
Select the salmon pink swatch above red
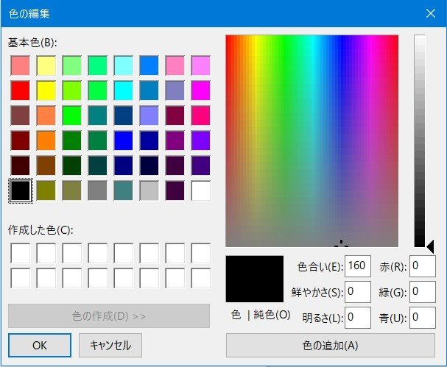[20, 65]
